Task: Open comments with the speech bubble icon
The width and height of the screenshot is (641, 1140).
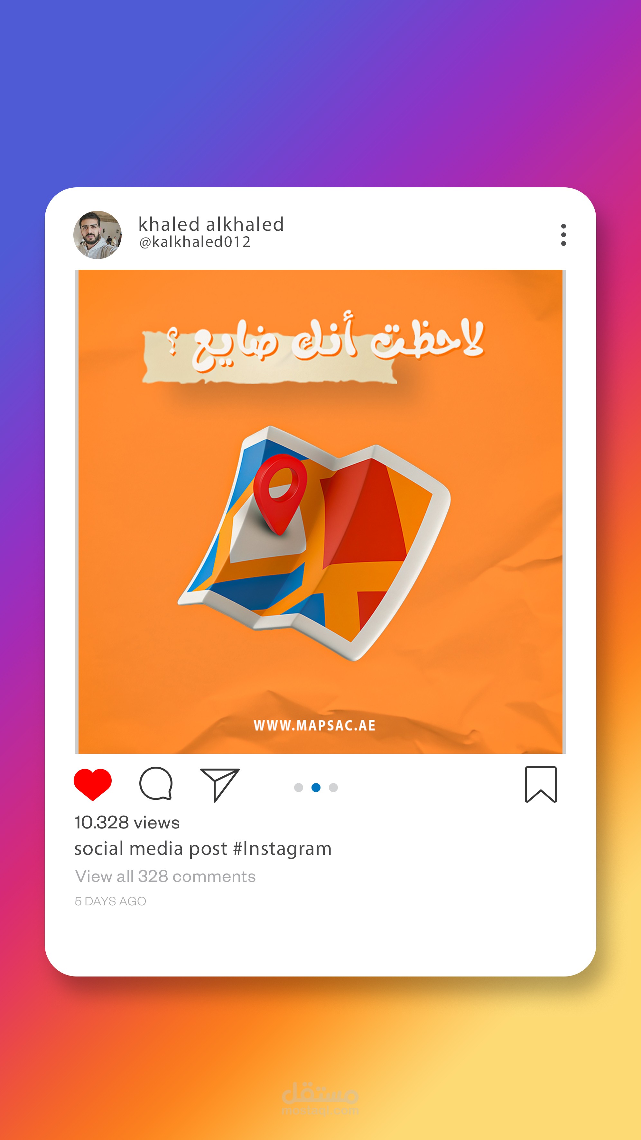Action: click(156, 783)
